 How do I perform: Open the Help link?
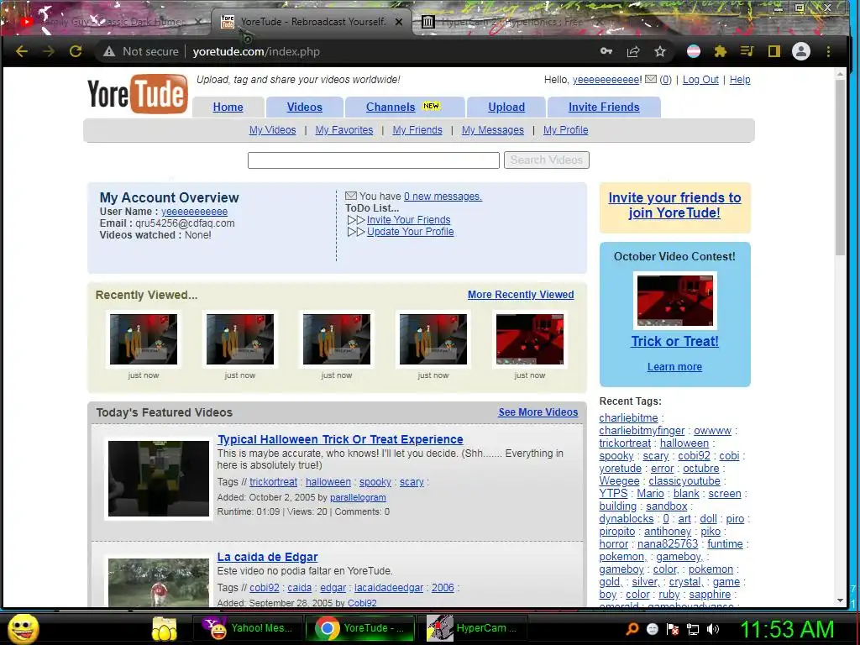[740, 80]
